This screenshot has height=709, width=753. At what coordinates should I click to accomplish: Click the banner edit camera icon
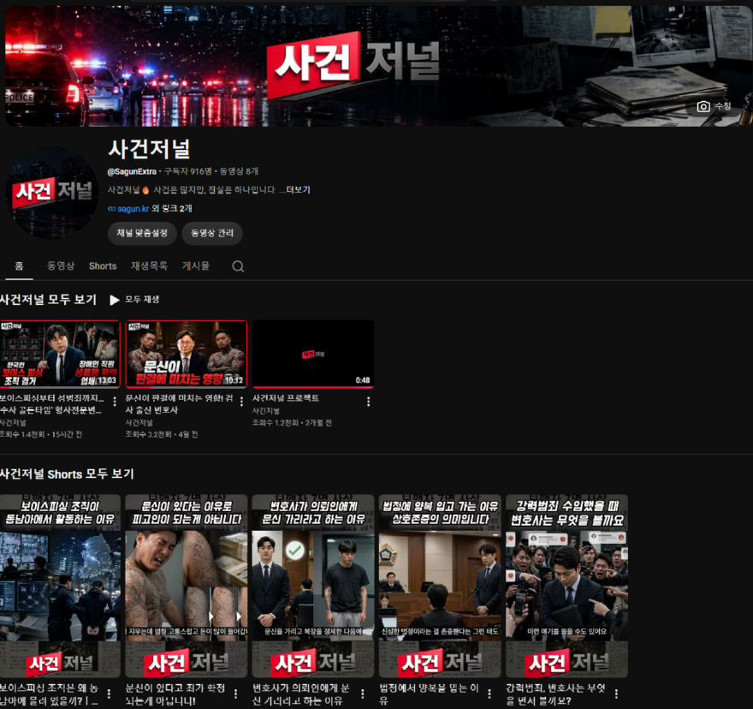click(x=703, y=107)
